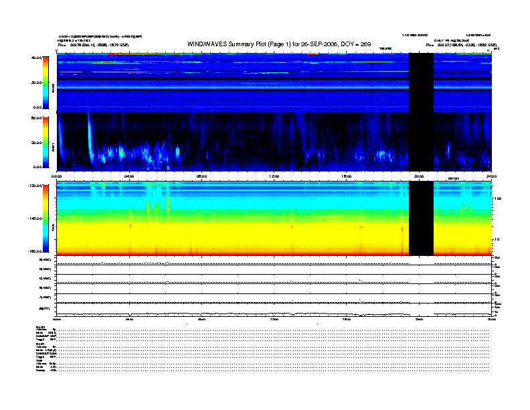Click the rotated TNR axis label
This screenshot has height=410, width=530.
click(53, 228)
